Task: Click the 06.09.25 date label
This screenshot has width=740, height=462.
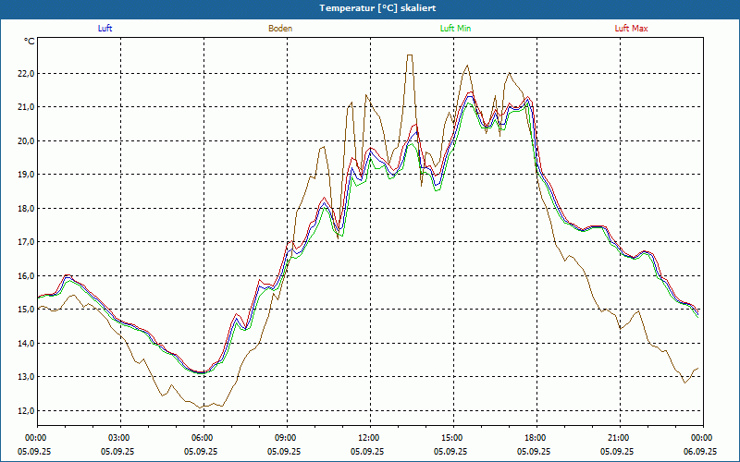Action: pos(700,452)
